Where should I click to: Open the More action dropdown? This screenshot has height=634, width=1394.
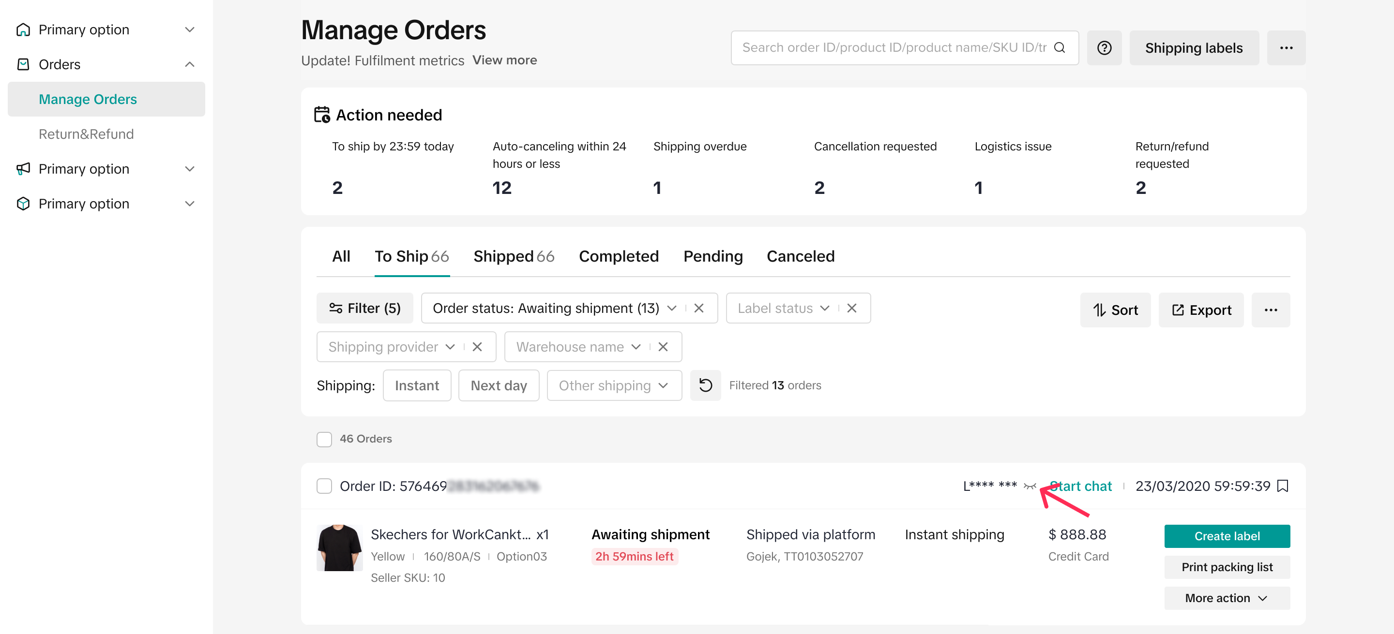pyautogui.click(x=1226, y=598)
